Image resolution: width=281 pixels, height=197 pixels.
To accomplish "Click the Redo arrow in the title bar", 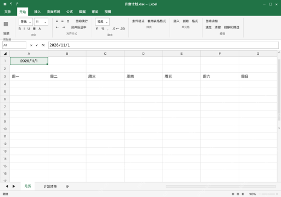I will [17, 4].
